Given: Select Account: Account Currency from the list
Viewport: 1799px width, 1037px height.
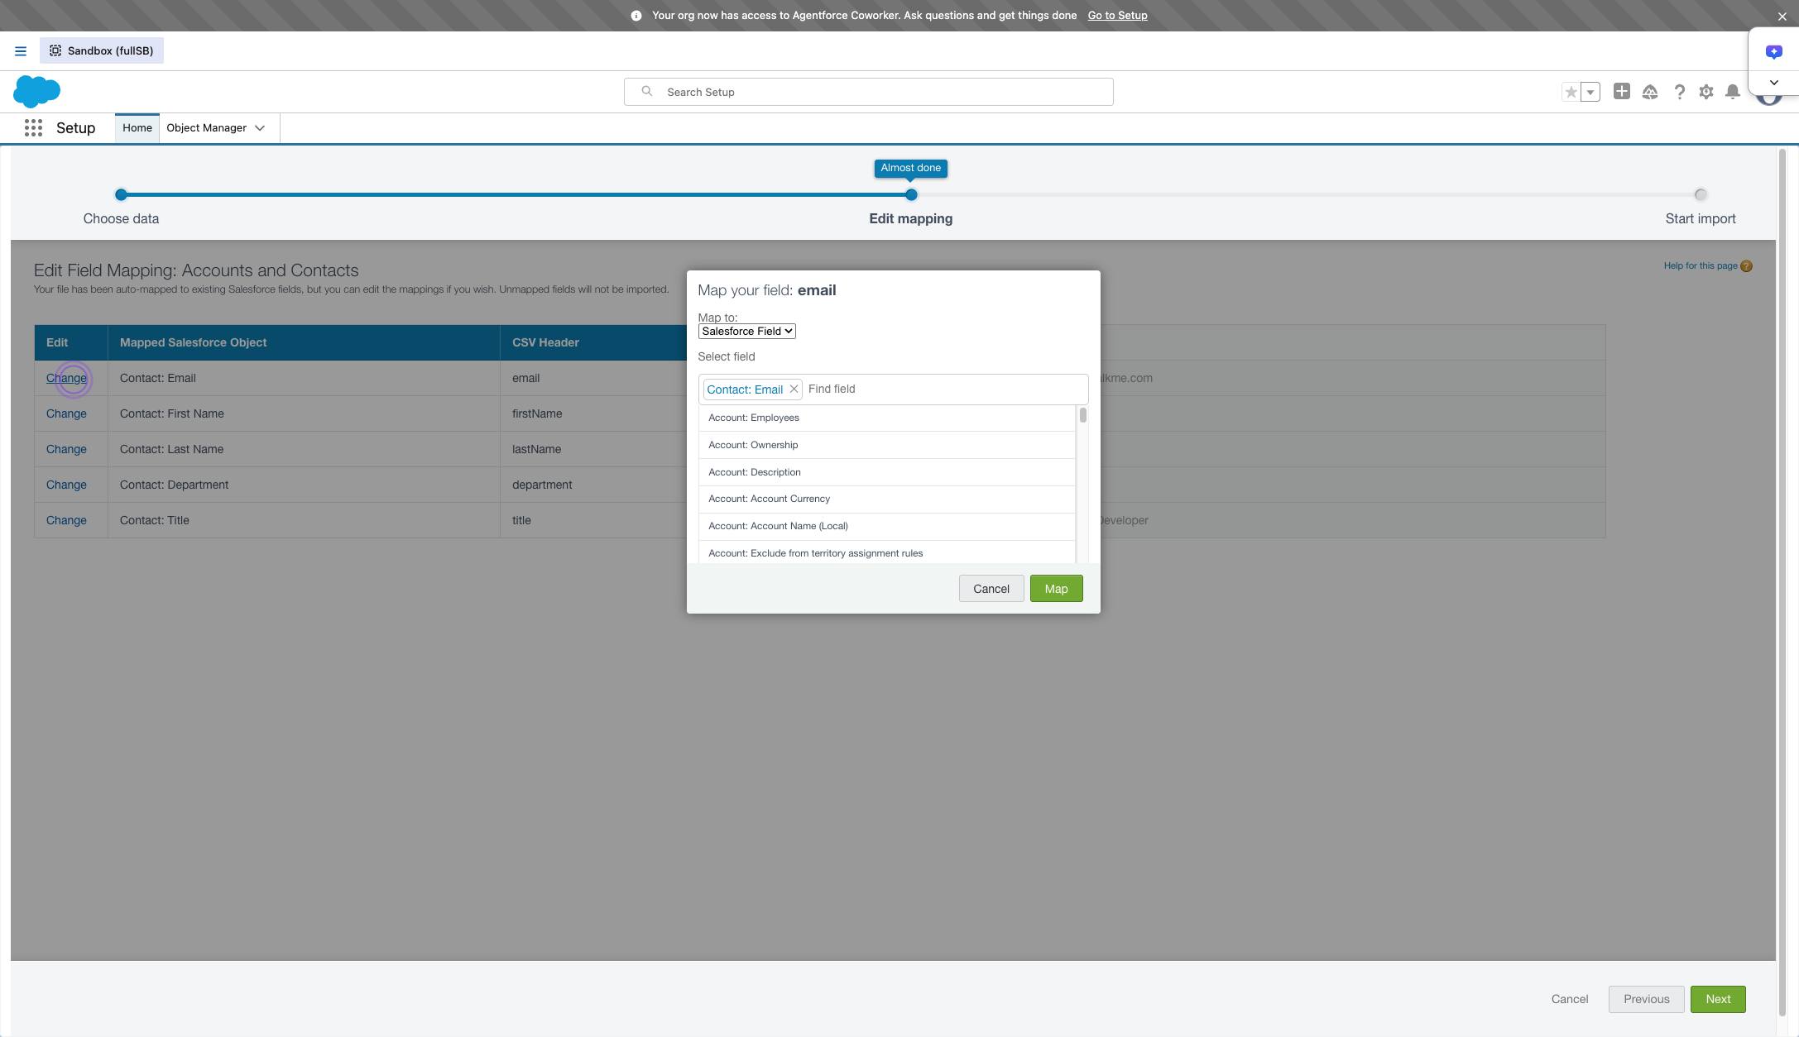Looking at the screenshot, I should (886, 499).
